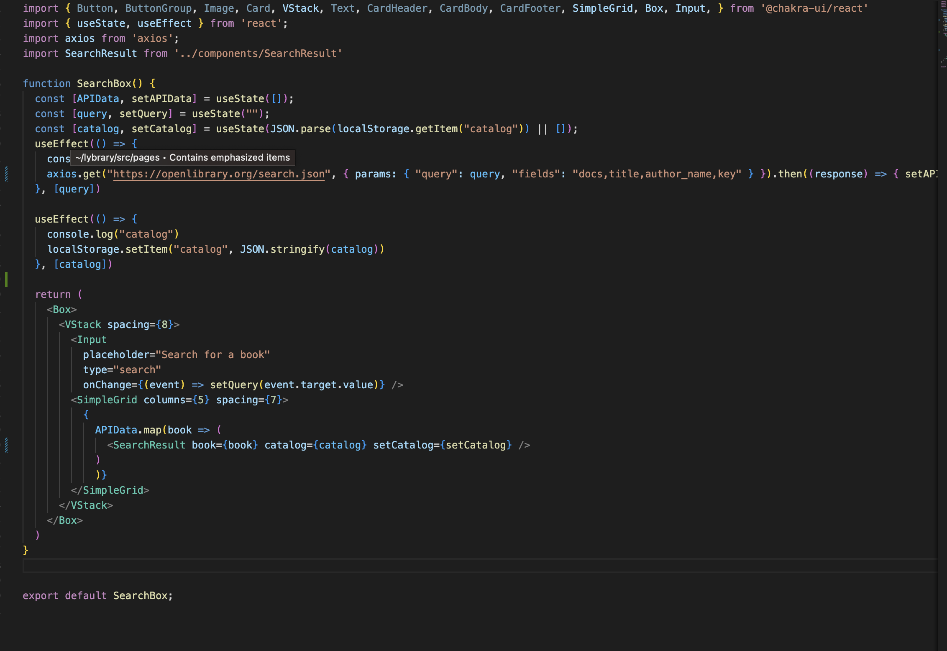
Task: Click the green added-line gutter marker
Action: [x=6, y=279]
